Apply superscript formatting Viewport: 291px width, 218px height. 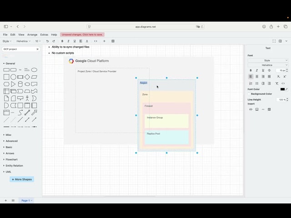coord(285,76)
